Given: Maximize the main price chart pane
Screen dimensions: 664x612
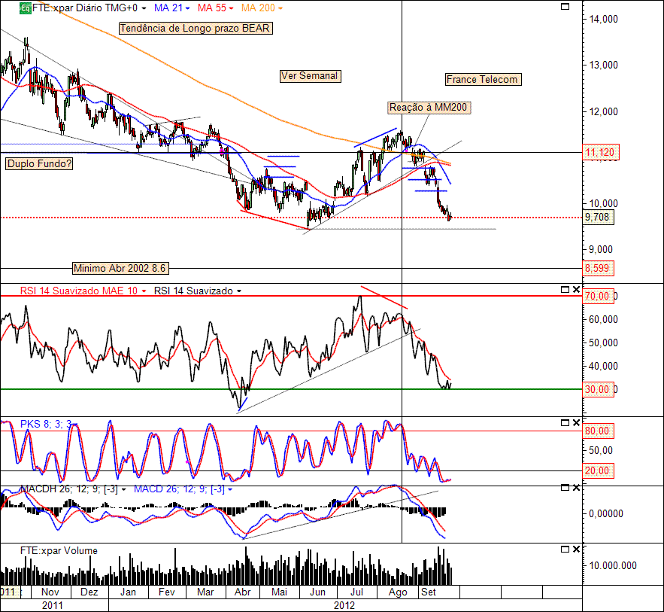Looking at the screenshot, I should (x=565, y=6).
